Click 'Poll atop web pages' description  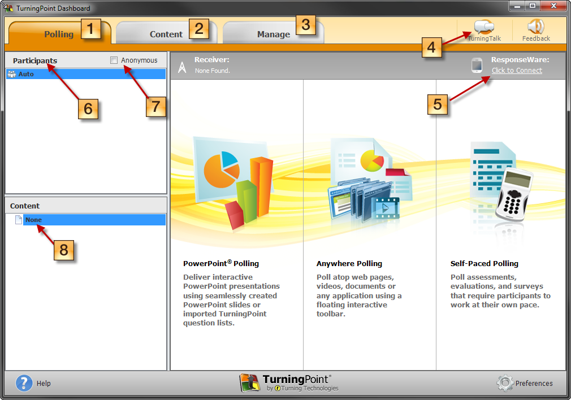359,295
